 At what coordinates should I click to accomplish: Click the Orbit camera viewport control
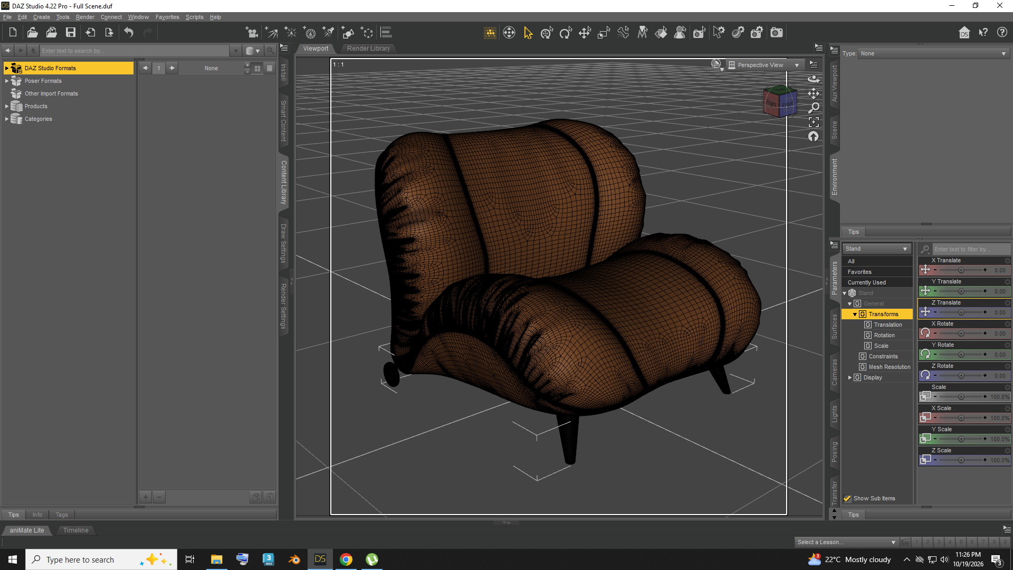pos(814,79)
